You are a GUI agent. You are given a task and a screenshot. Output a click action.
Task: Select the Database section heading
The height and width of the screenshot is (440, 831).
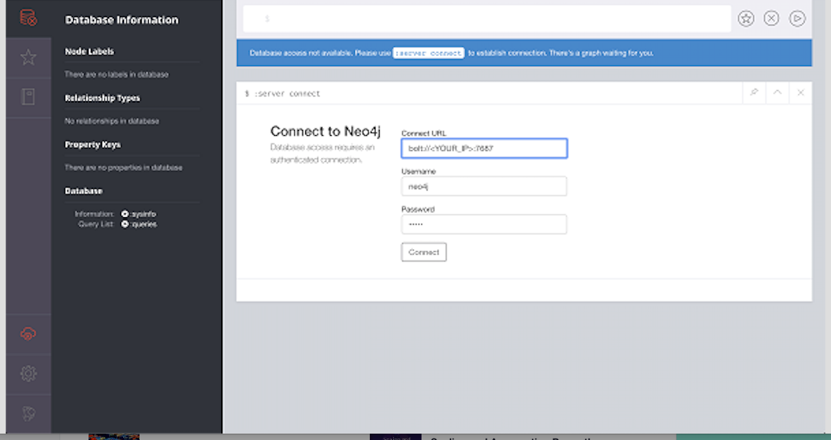[x=84, y=190]
